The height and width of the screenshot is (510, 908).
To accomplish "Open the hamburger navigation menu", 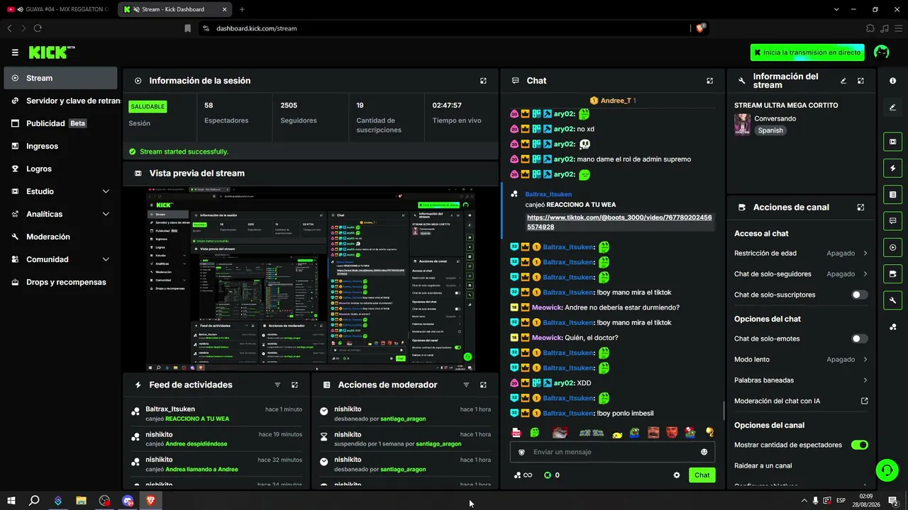I will pyautogui.click(x=15, y=52).
